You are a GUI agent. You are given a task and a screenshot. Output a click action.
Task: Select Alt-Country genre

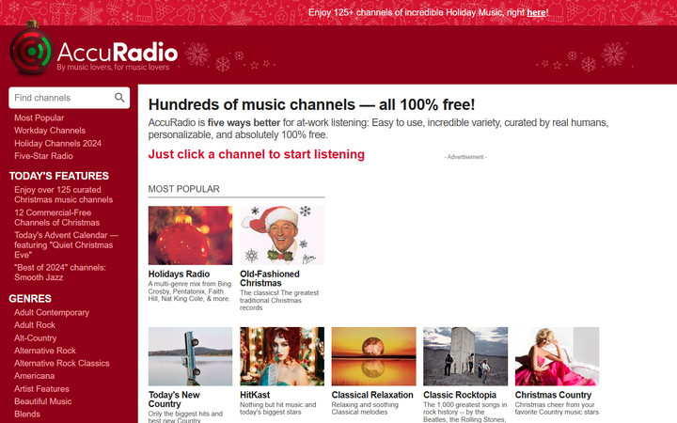(36, 338)
